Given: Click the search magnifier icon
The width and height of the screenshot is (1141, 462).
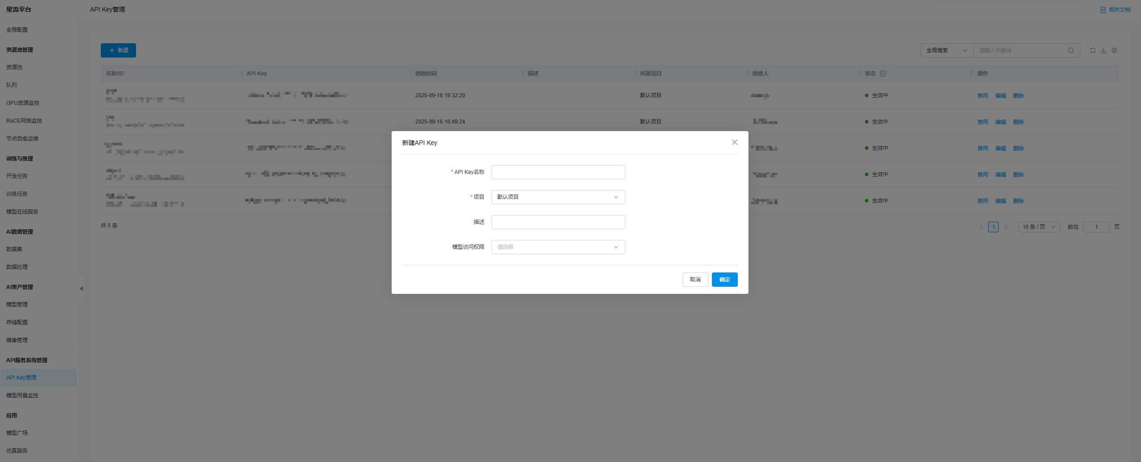Looking at the screenshot, I should click(x=1071, y=50).
